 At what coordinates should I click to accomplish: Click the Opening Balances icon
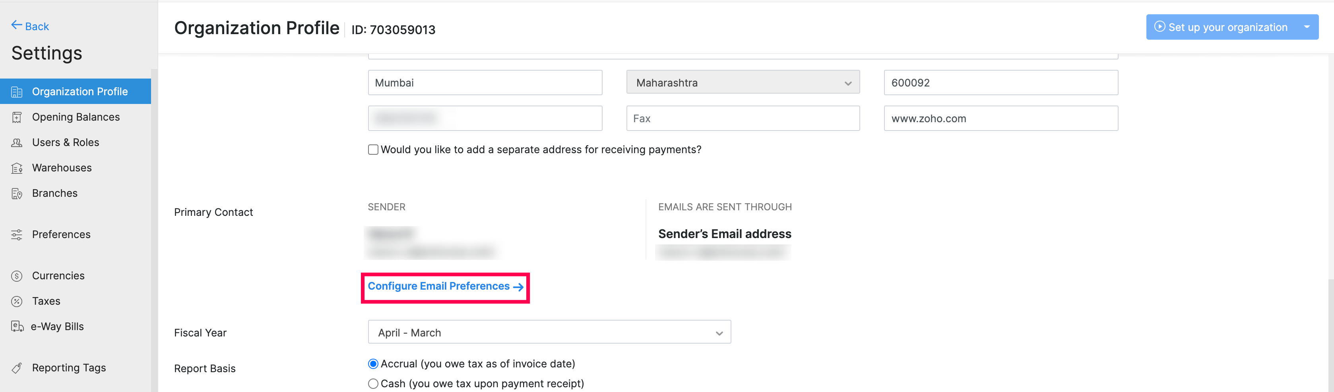[17, 117]
